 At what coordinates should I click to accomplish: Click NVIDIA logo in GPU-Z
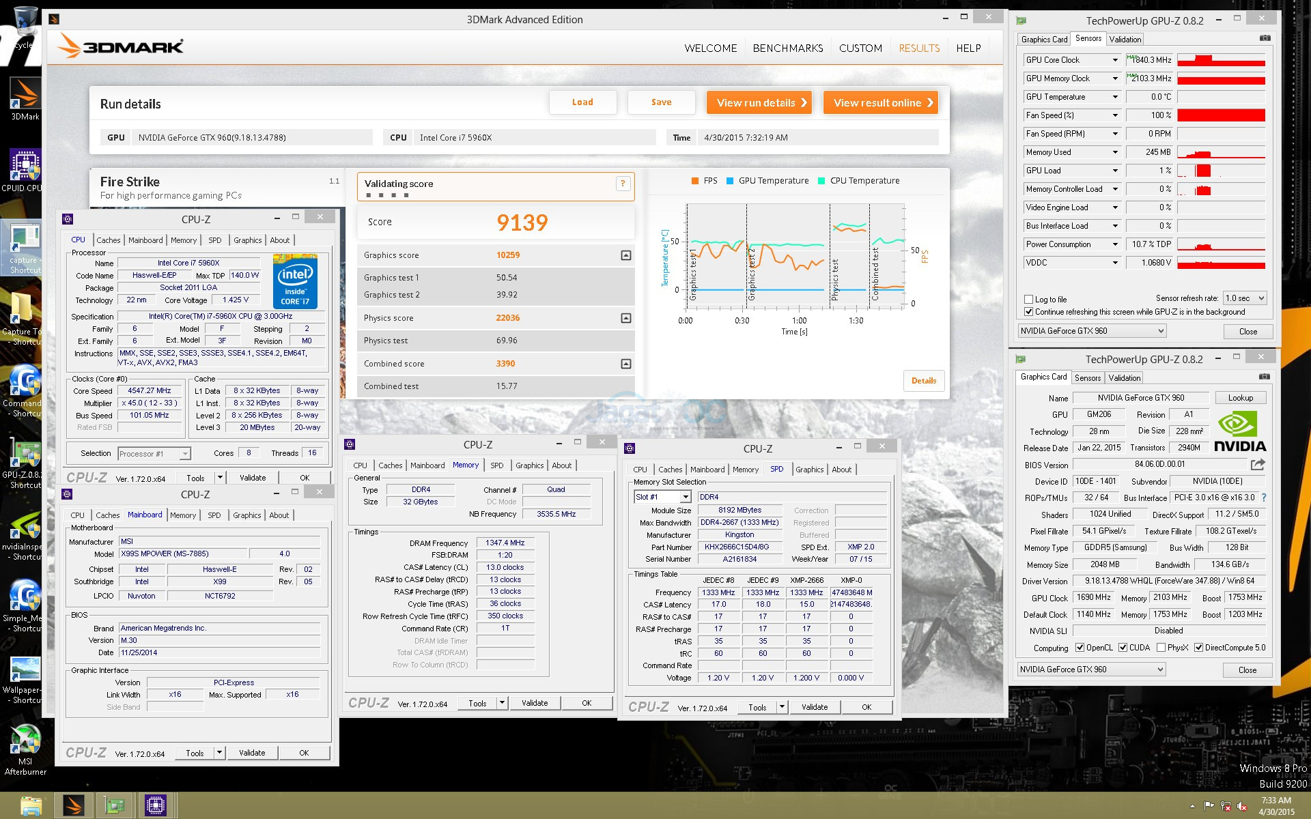click(1240, 431)
